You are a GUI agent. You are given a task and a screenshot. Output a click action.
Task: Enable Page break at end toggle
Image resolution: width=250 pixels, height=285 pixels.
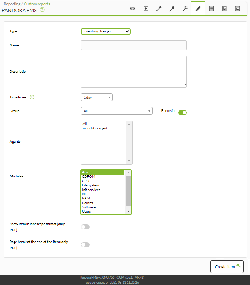[x=85, y=245]
